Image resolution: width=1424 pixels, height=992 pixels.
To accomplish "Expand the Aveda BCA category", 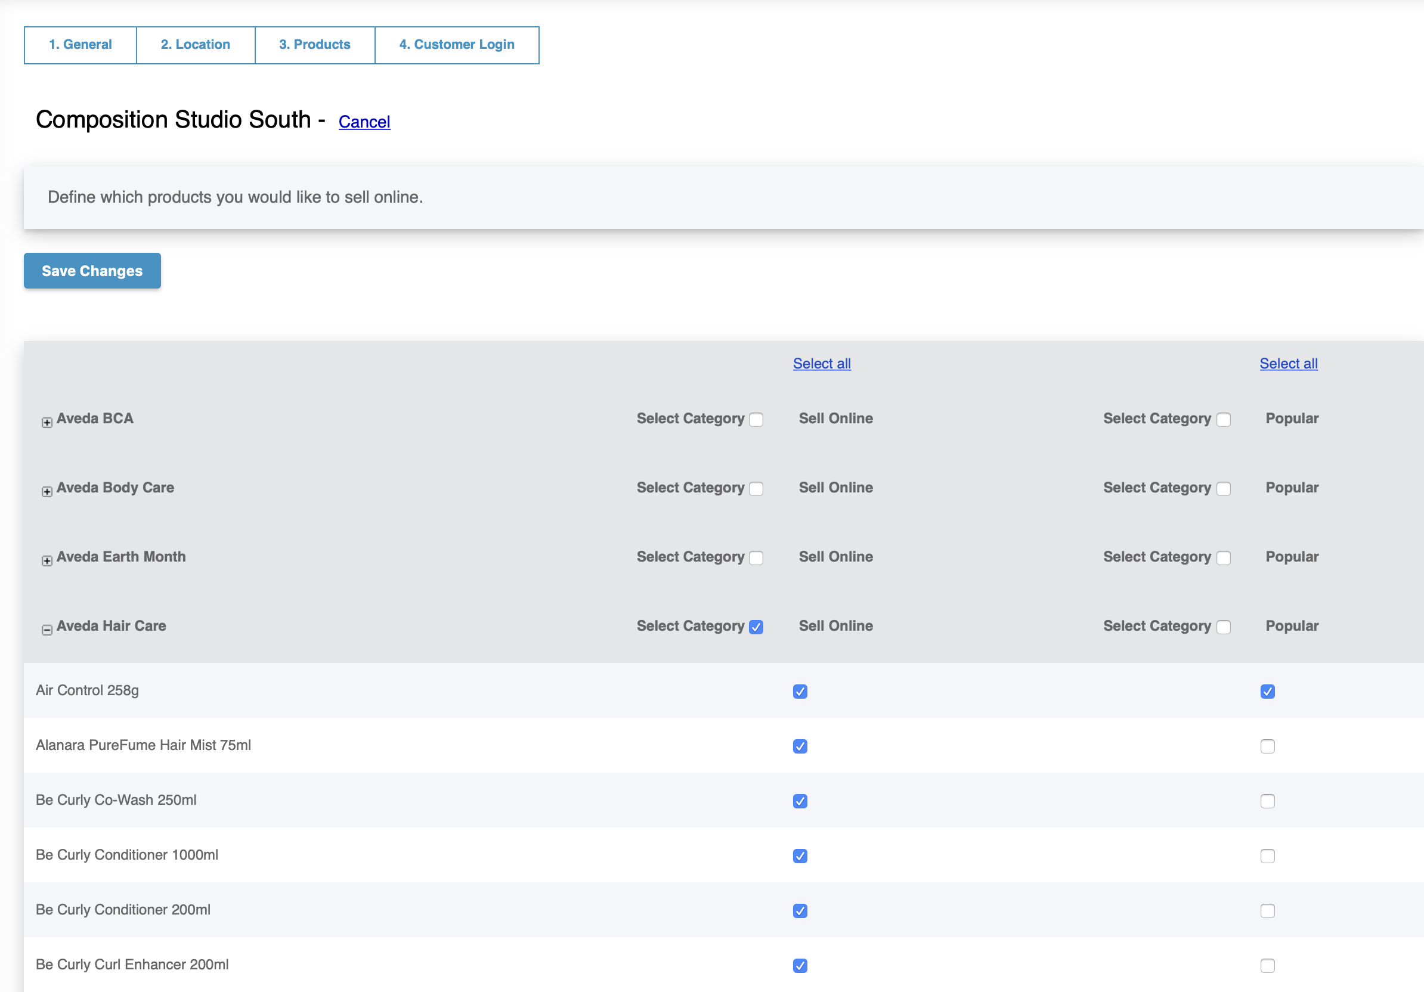I will click(x=46, y=422).
